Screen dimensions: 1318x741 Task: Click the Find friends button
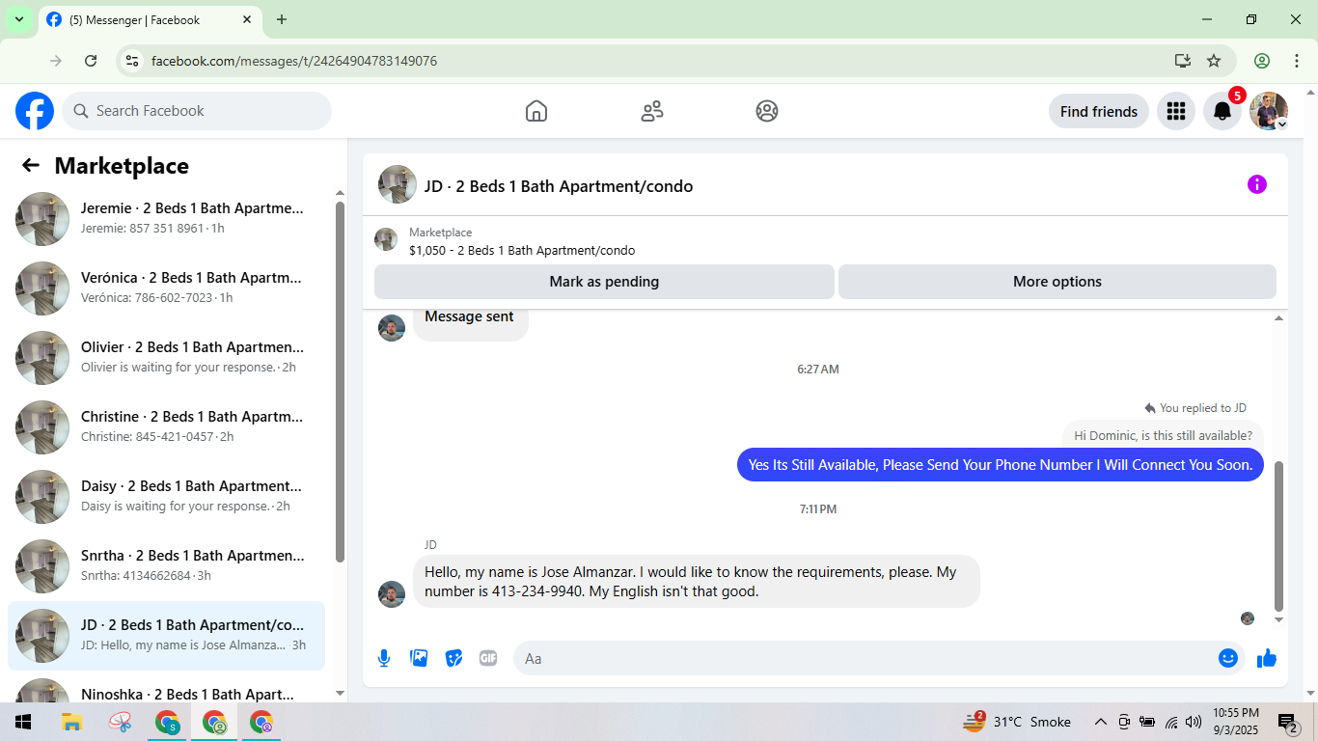pyautogui.click(x=1099, y=111)
